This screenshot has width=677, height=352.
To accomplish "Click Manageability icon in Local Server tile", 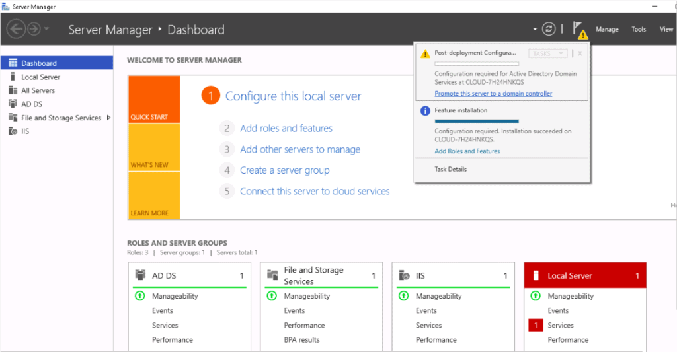I will (x=536, y=295).
